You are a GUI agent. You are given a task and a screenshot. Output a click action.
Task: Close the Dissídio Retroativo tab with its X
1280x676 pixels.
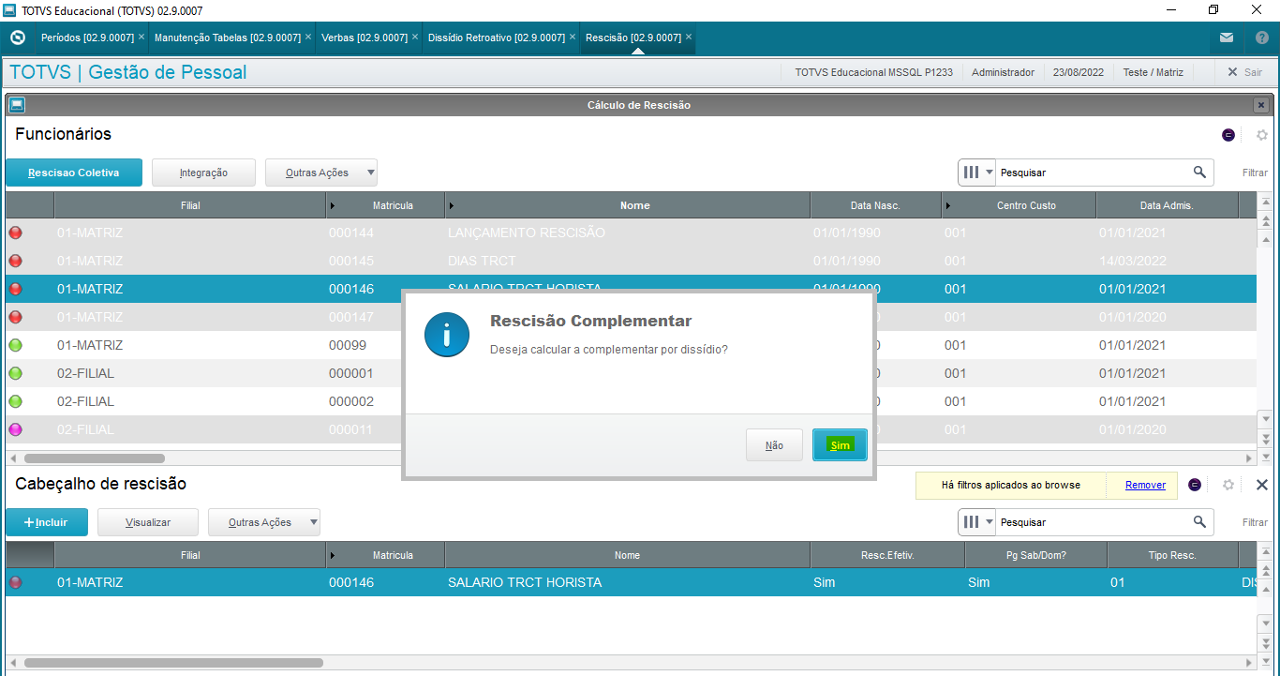[x=573, y=38]
